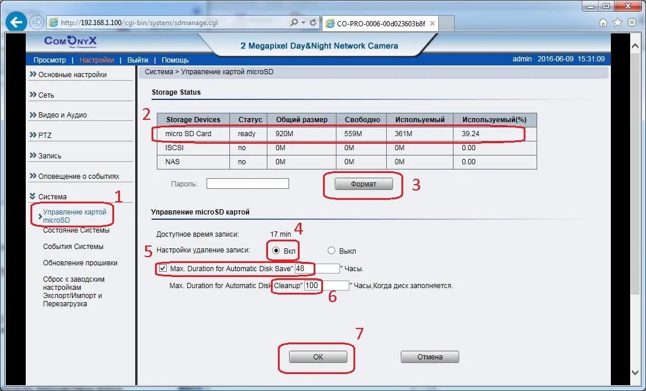Expand the Видео и Аудио section
646x391 pixels.
[62, 115]
